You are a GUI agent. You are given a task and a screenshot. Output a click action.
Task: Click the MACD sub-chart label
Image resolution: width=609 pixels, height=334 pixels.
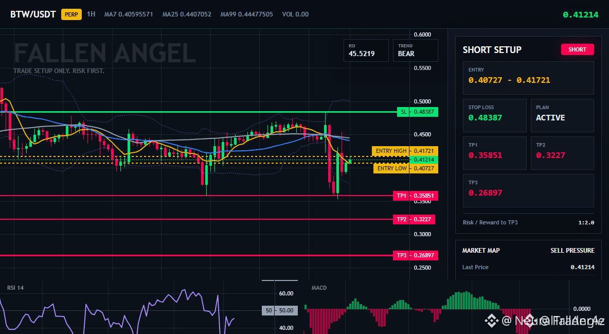click(319, 288)
